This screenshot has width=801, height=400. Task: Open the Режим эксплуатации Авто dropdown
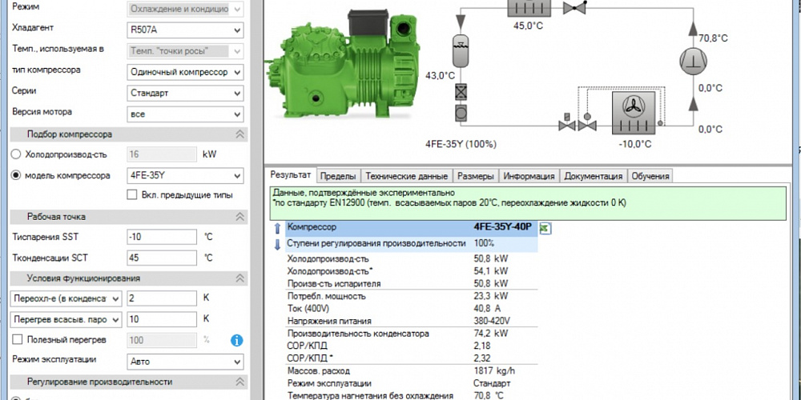click(185, 362)
